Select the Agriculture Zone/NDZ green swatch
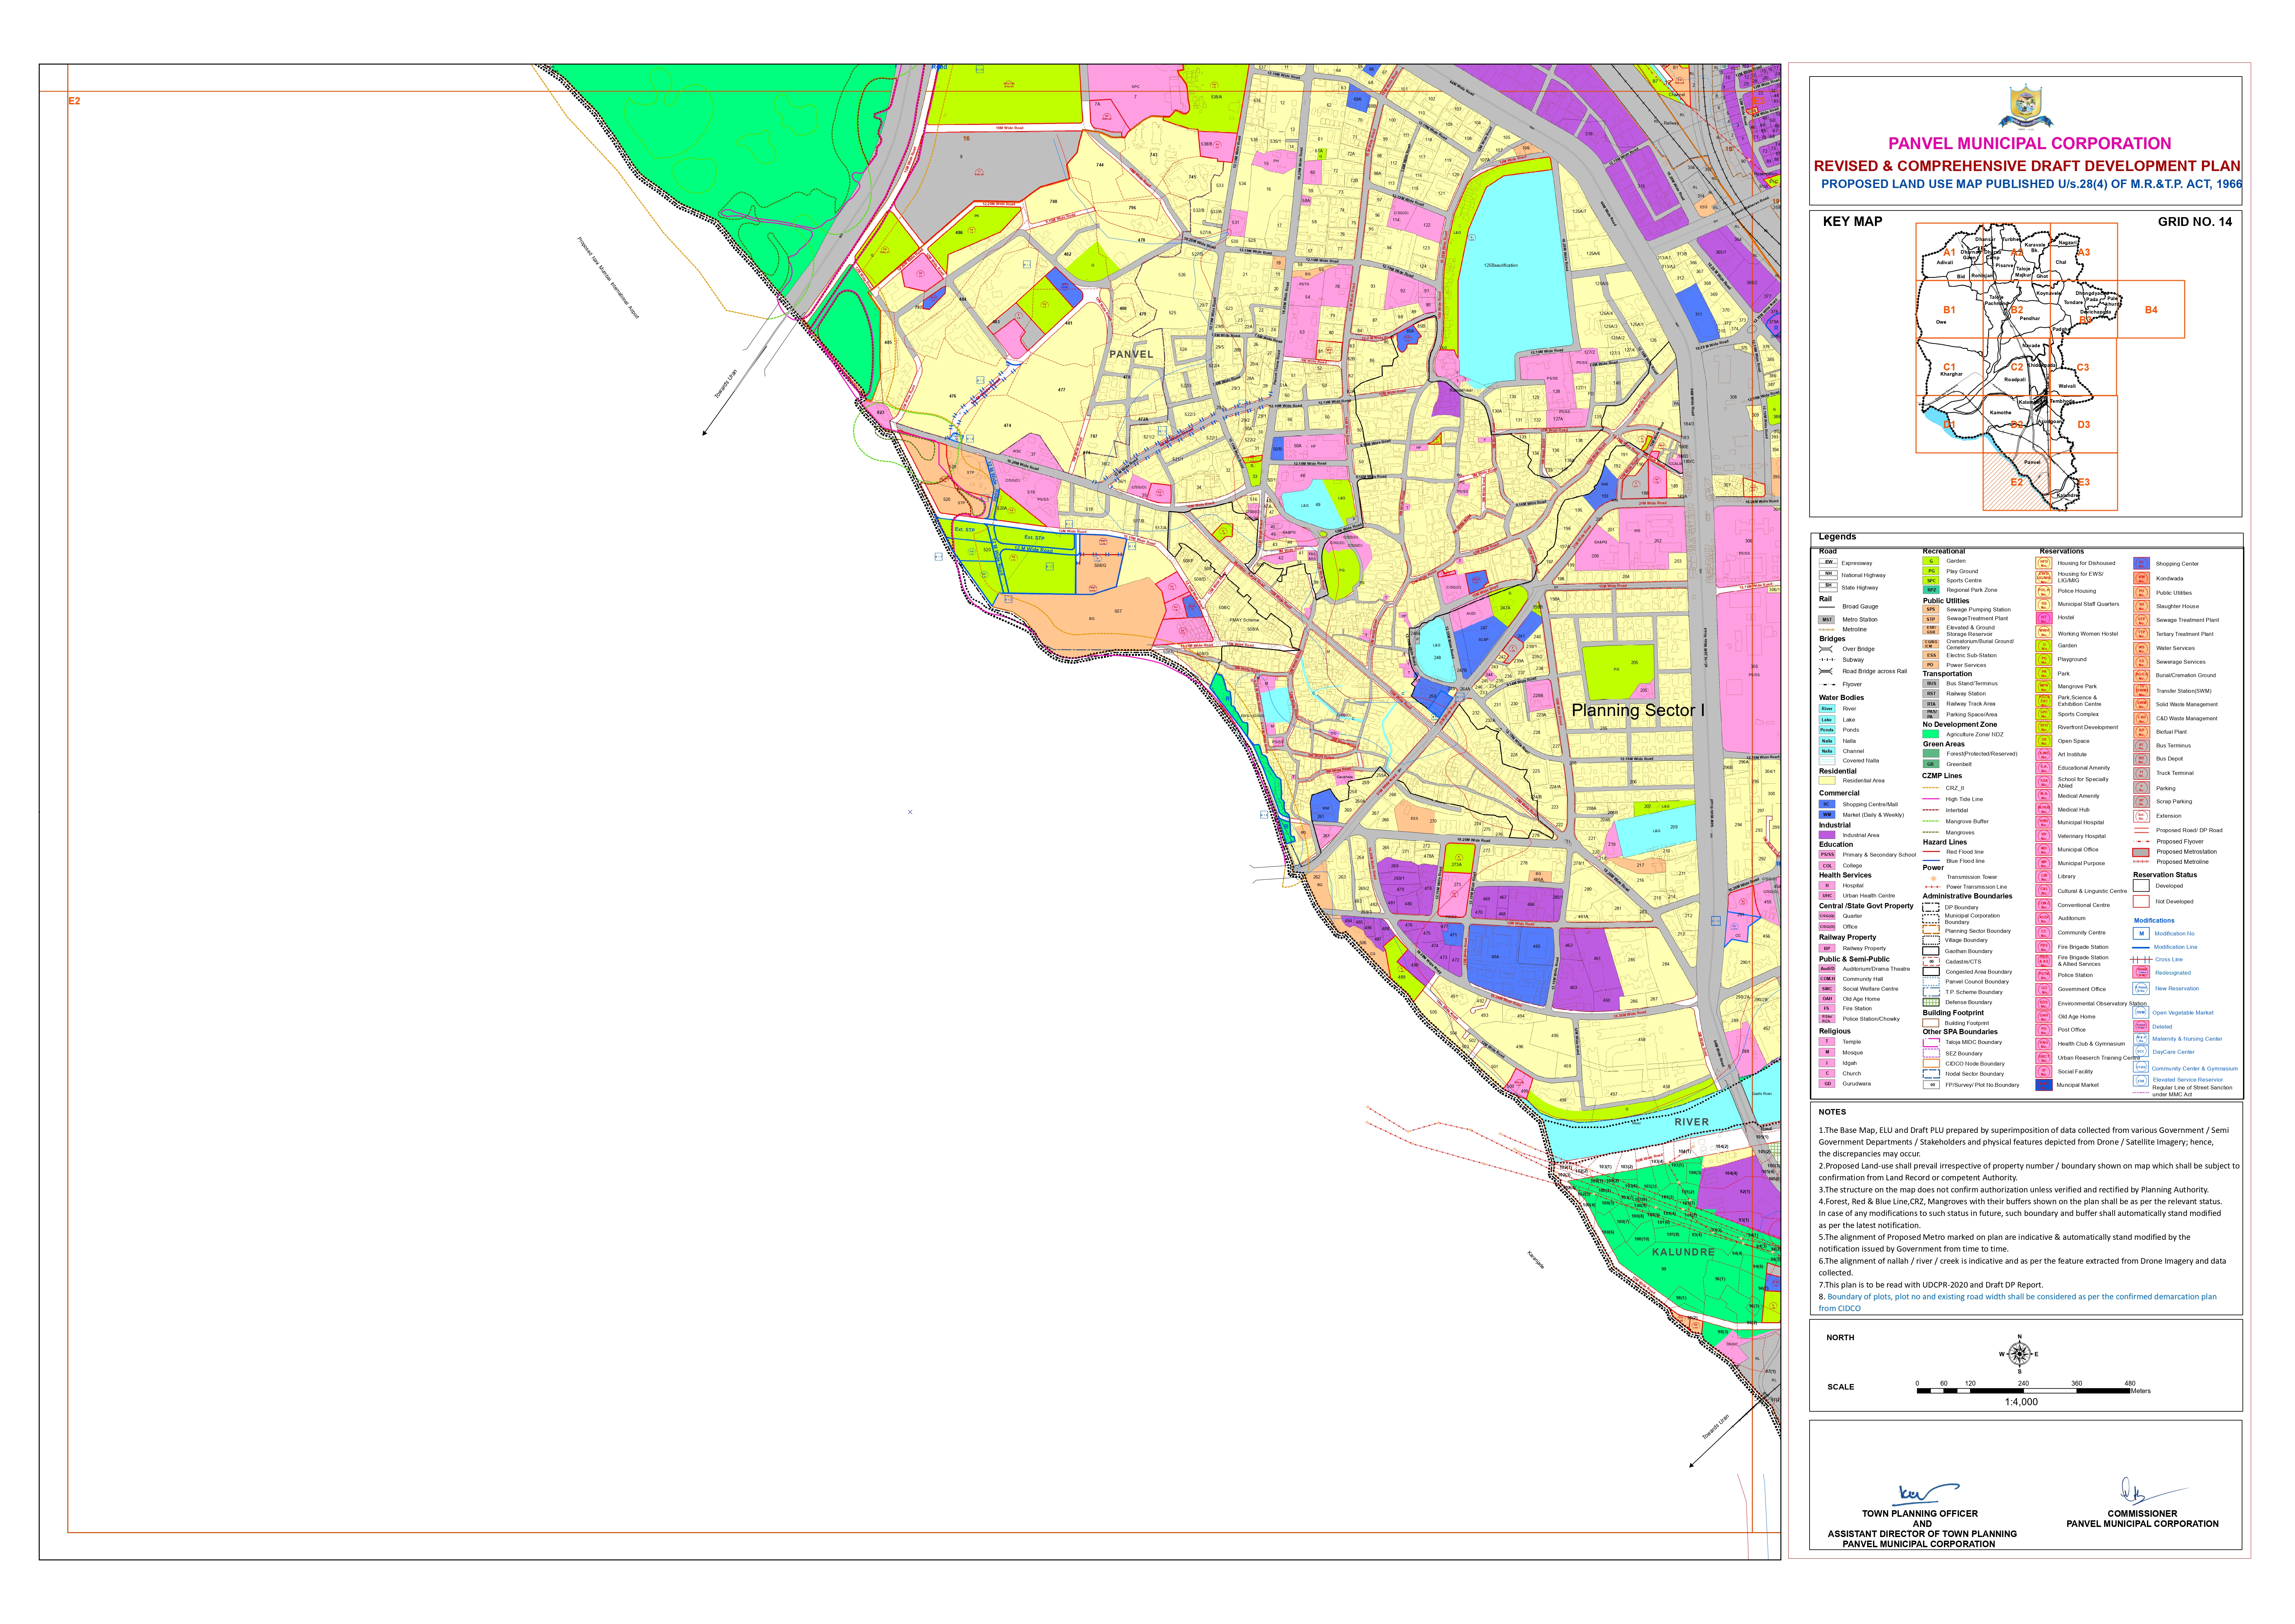 tap(1931, 734)
